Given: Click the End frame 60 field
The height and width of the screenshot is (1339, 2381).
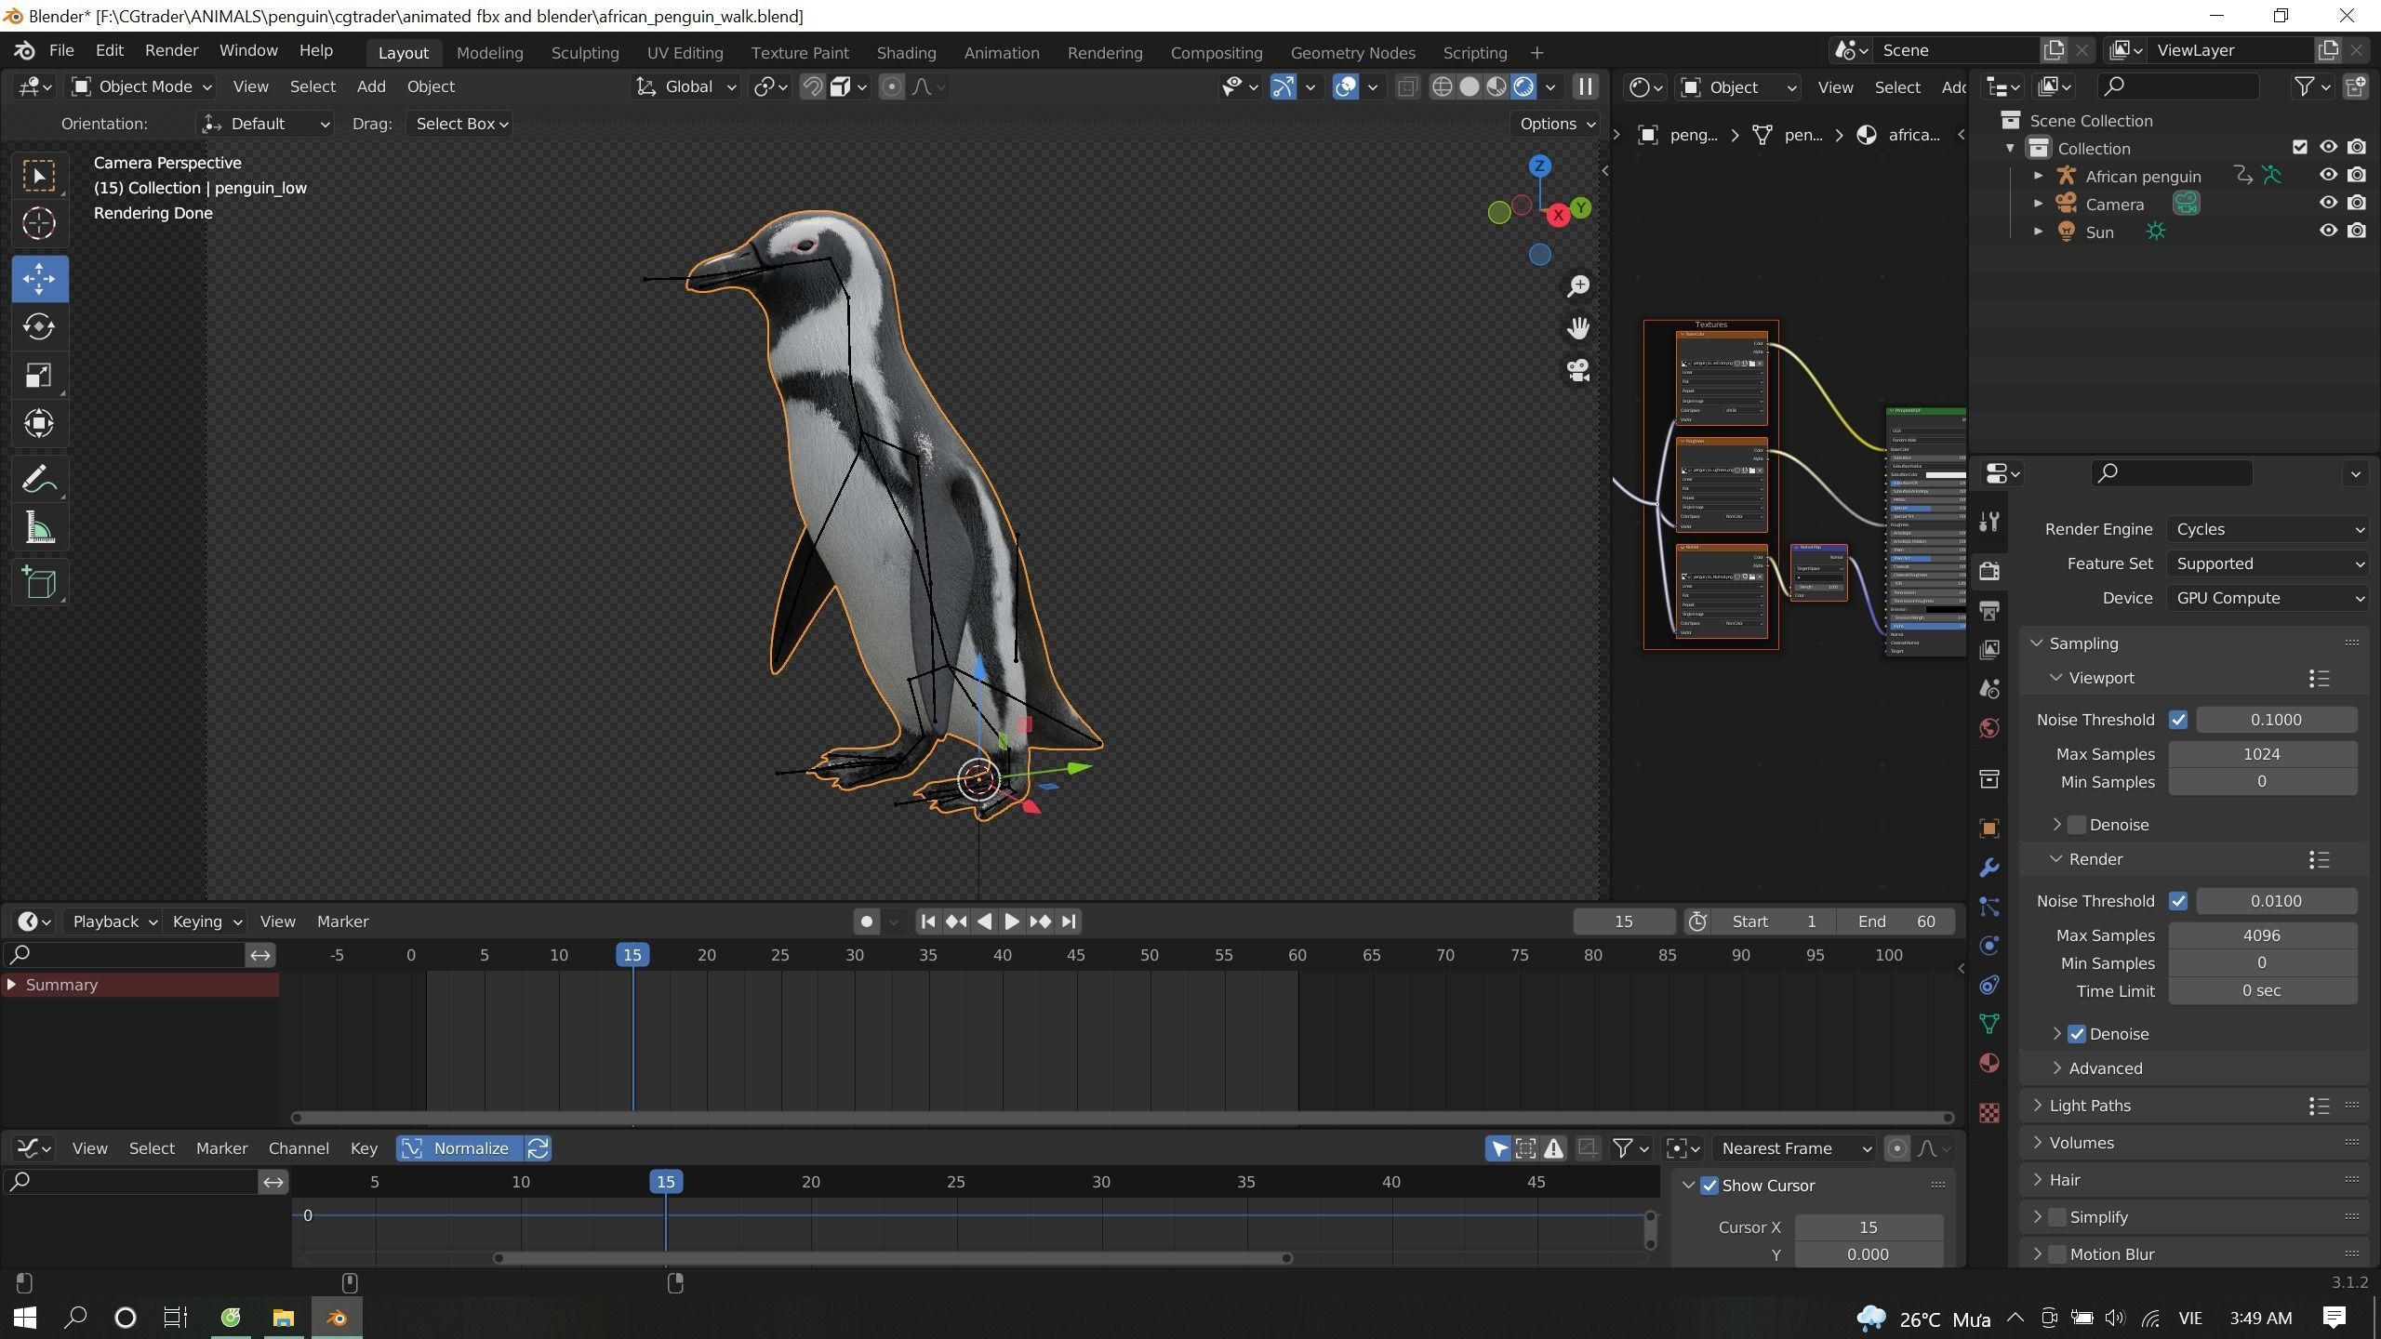Looking at the screenshot, I should 1895,921.
